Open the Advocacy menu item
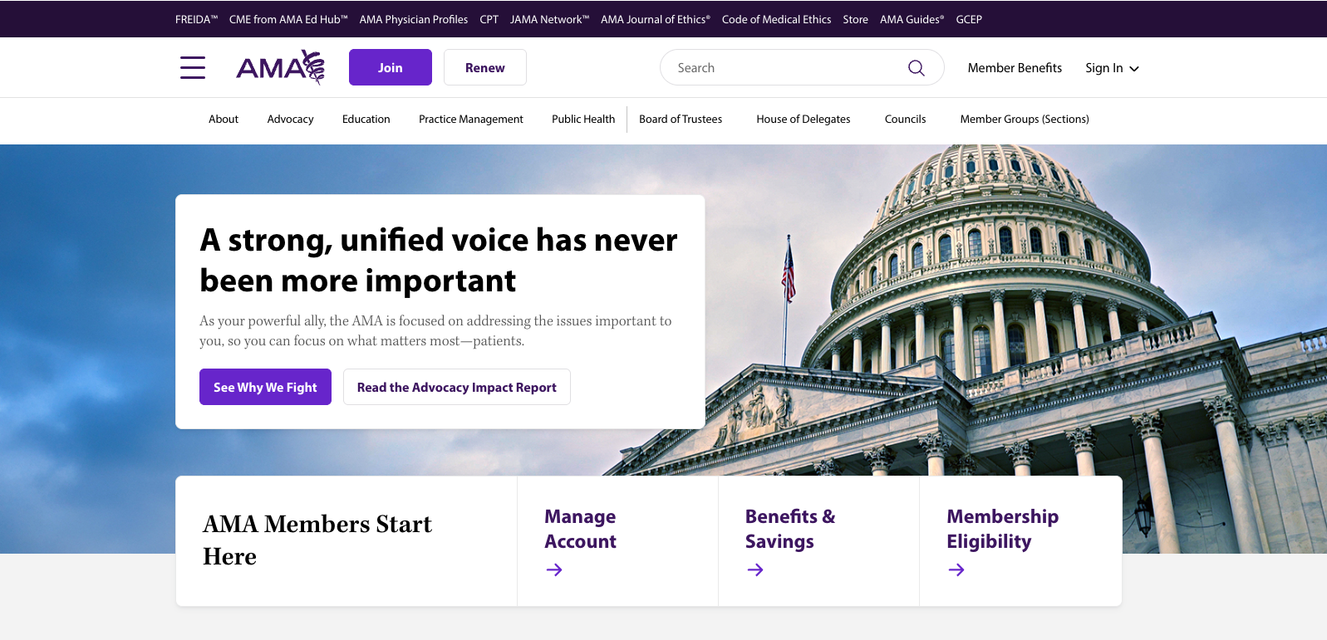The image size is (1327, 640). point(290,119)
